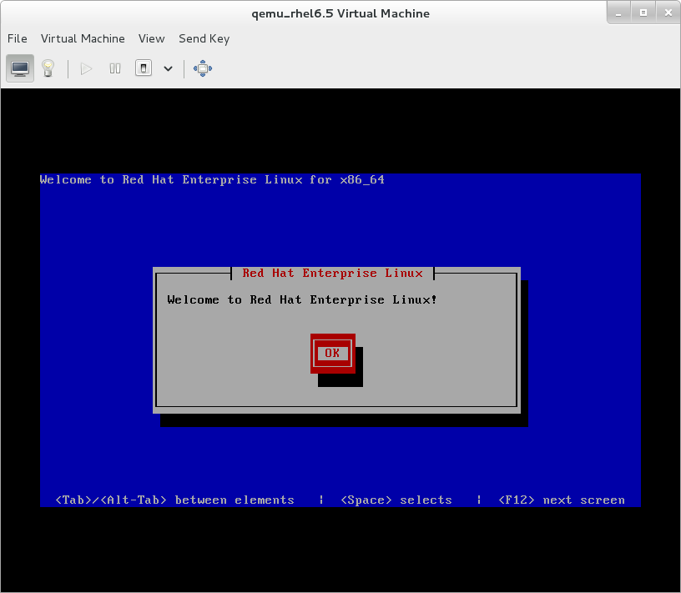Expand the shutdown options dropdown arrow

pyautogui.click(x=168, y=68)
